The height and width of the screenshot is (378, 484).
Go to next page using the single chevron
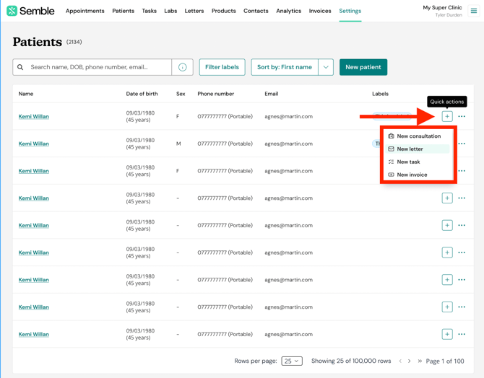409,361
